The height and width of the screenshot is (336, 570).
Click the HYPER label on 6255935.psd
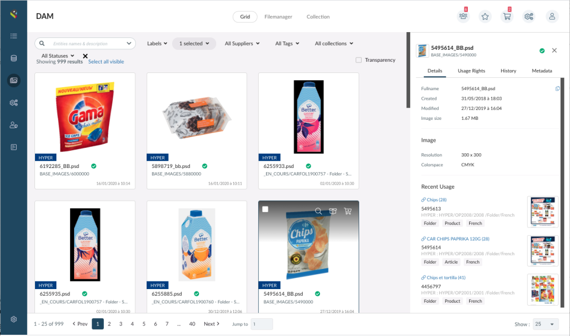click(x=46, y=286)
